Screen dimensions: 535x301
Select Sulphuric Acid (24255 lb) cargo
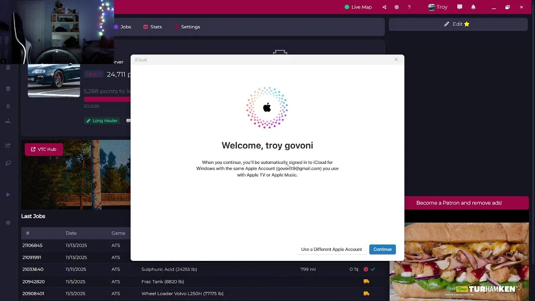169,269
